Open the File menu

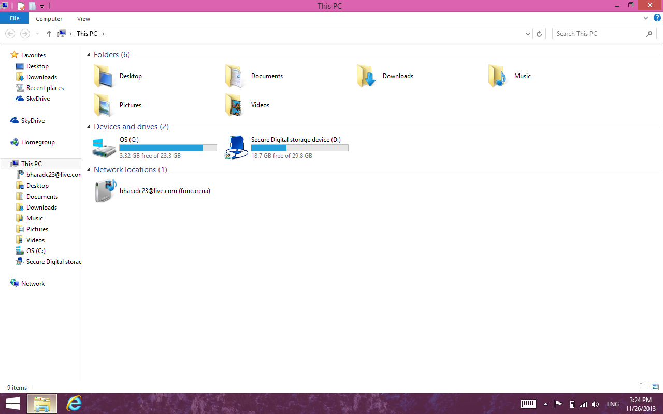point(15,18)
